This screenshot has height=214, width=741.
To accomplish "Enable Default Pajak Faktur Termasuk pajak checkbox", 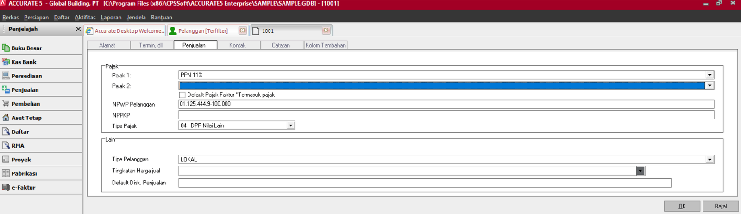I will coord(182,95).
